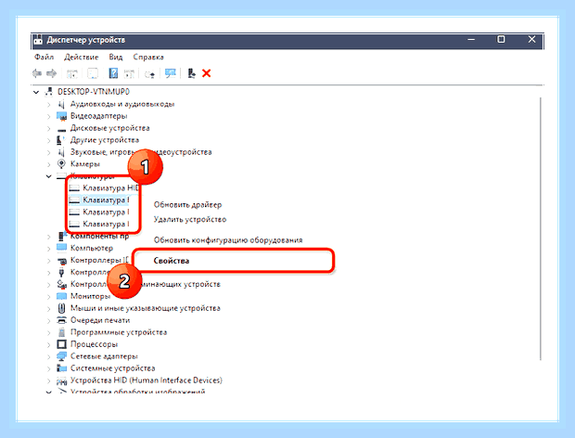Image resolution: width=575 pixels, height=438 pixels.
Task: Select Программные устройства row
Action: (119, 332)
